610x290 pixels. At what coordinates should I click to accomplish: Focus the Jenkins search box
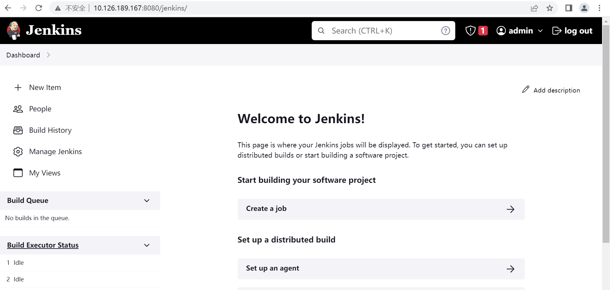(383, 31)
